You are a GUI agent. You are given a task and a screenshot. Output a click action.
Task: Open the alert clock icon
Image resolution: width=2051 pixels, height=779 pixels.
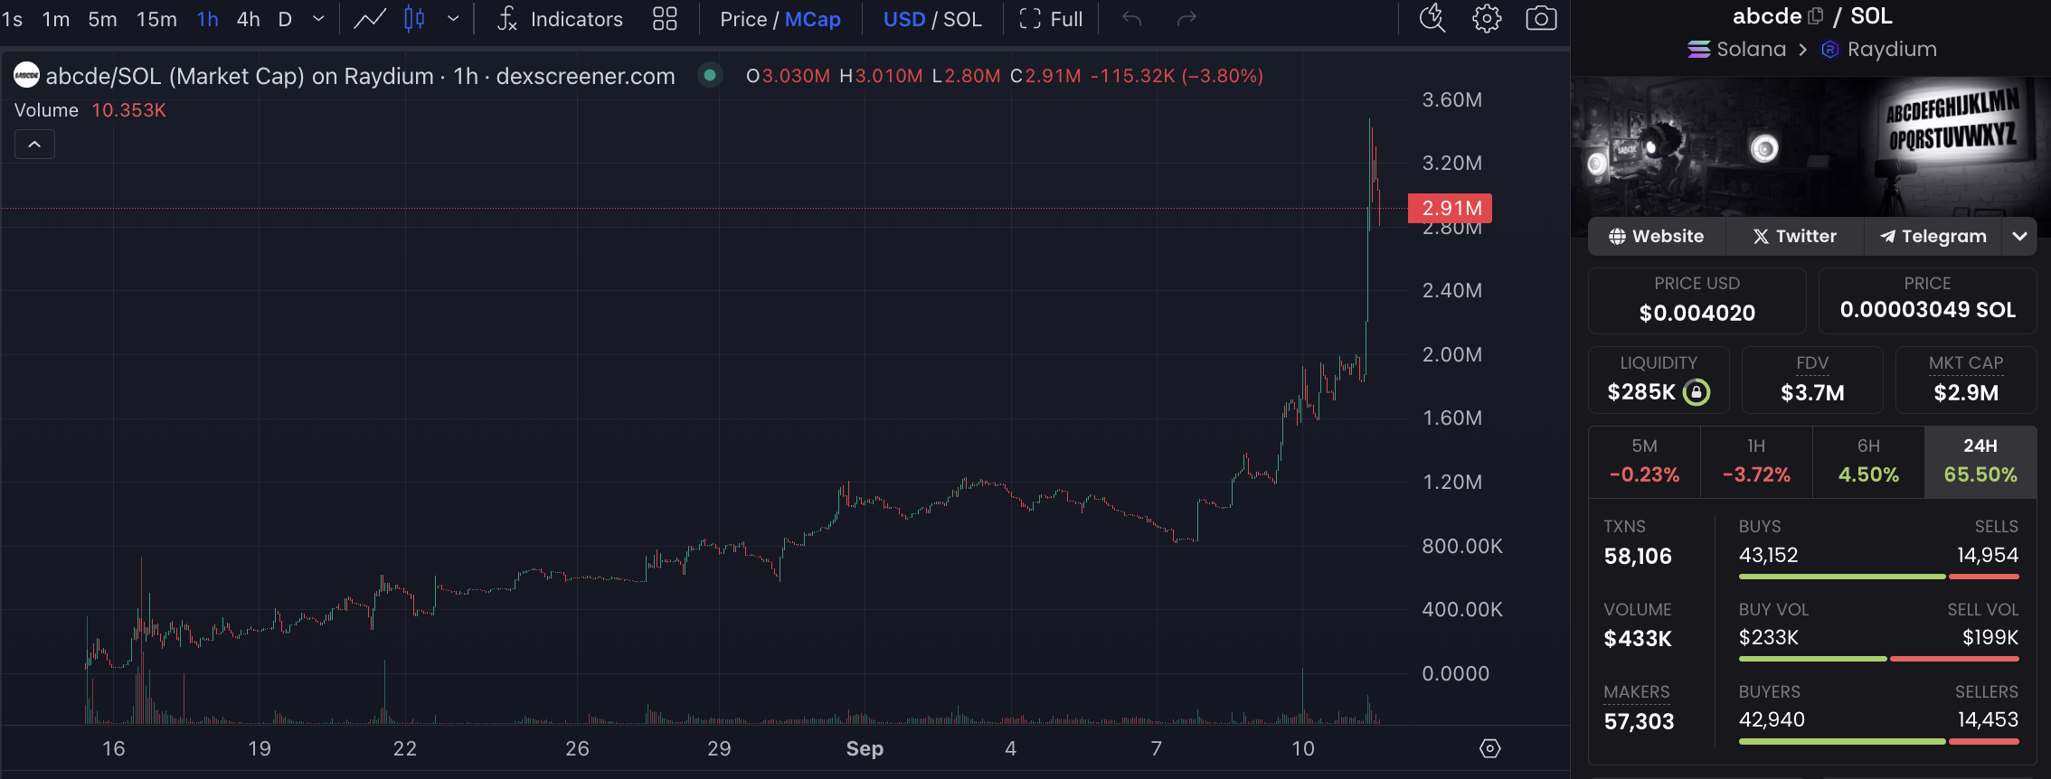pos(1432,19)
